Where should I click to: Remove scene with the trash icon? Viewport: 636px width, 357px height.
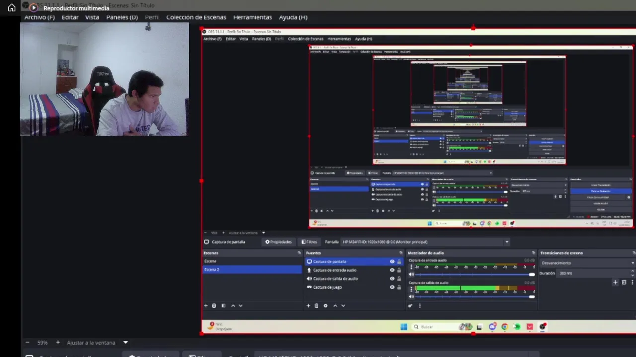pyautogui.click(x=214, y=306)
